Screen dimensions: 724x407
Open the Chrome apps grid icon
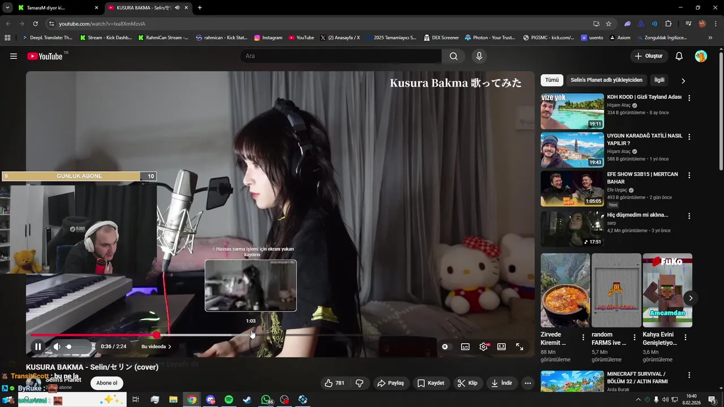coord(7,38)
